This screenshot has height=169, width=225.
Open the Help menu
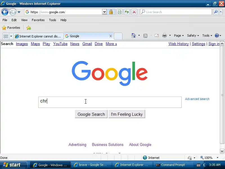[x=64, y=20]
